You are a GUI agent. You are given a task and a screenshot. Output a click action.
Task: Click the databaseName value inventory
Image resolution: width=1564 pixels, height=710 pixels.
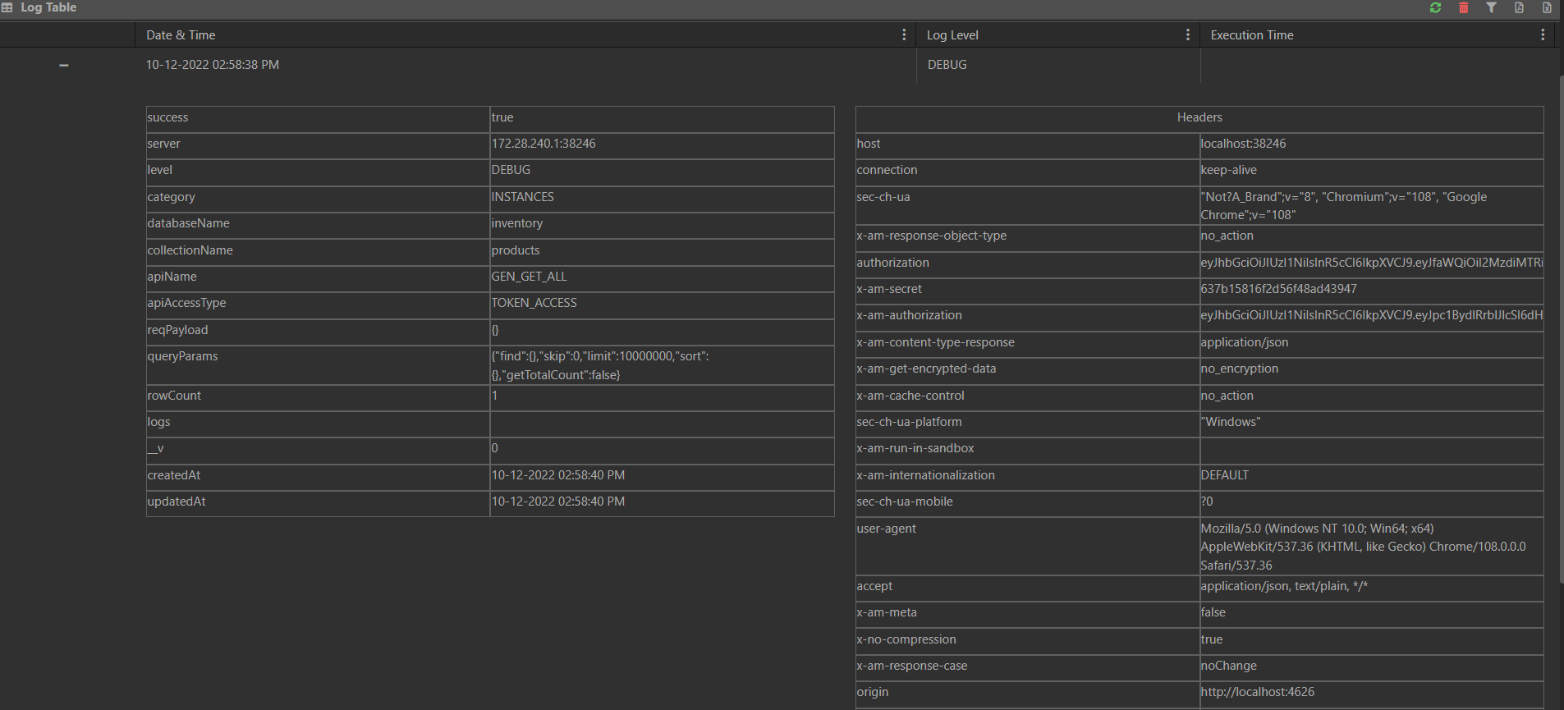tap(516, 223)
